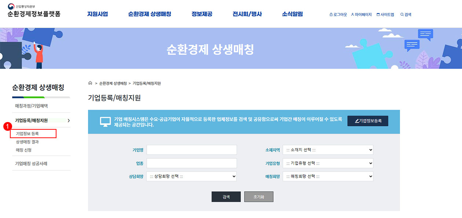Open 마이페이지 from the header
462x218 pixels.
[361, 15]
